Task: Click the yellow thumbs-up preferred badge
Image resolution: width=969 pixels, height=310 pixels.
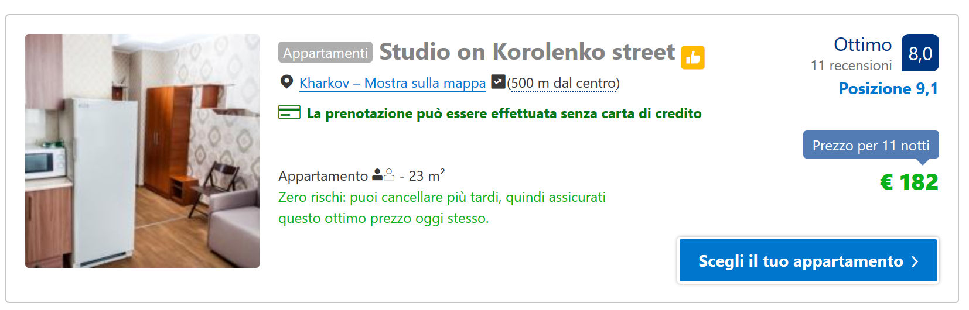Action: point(692,57)
